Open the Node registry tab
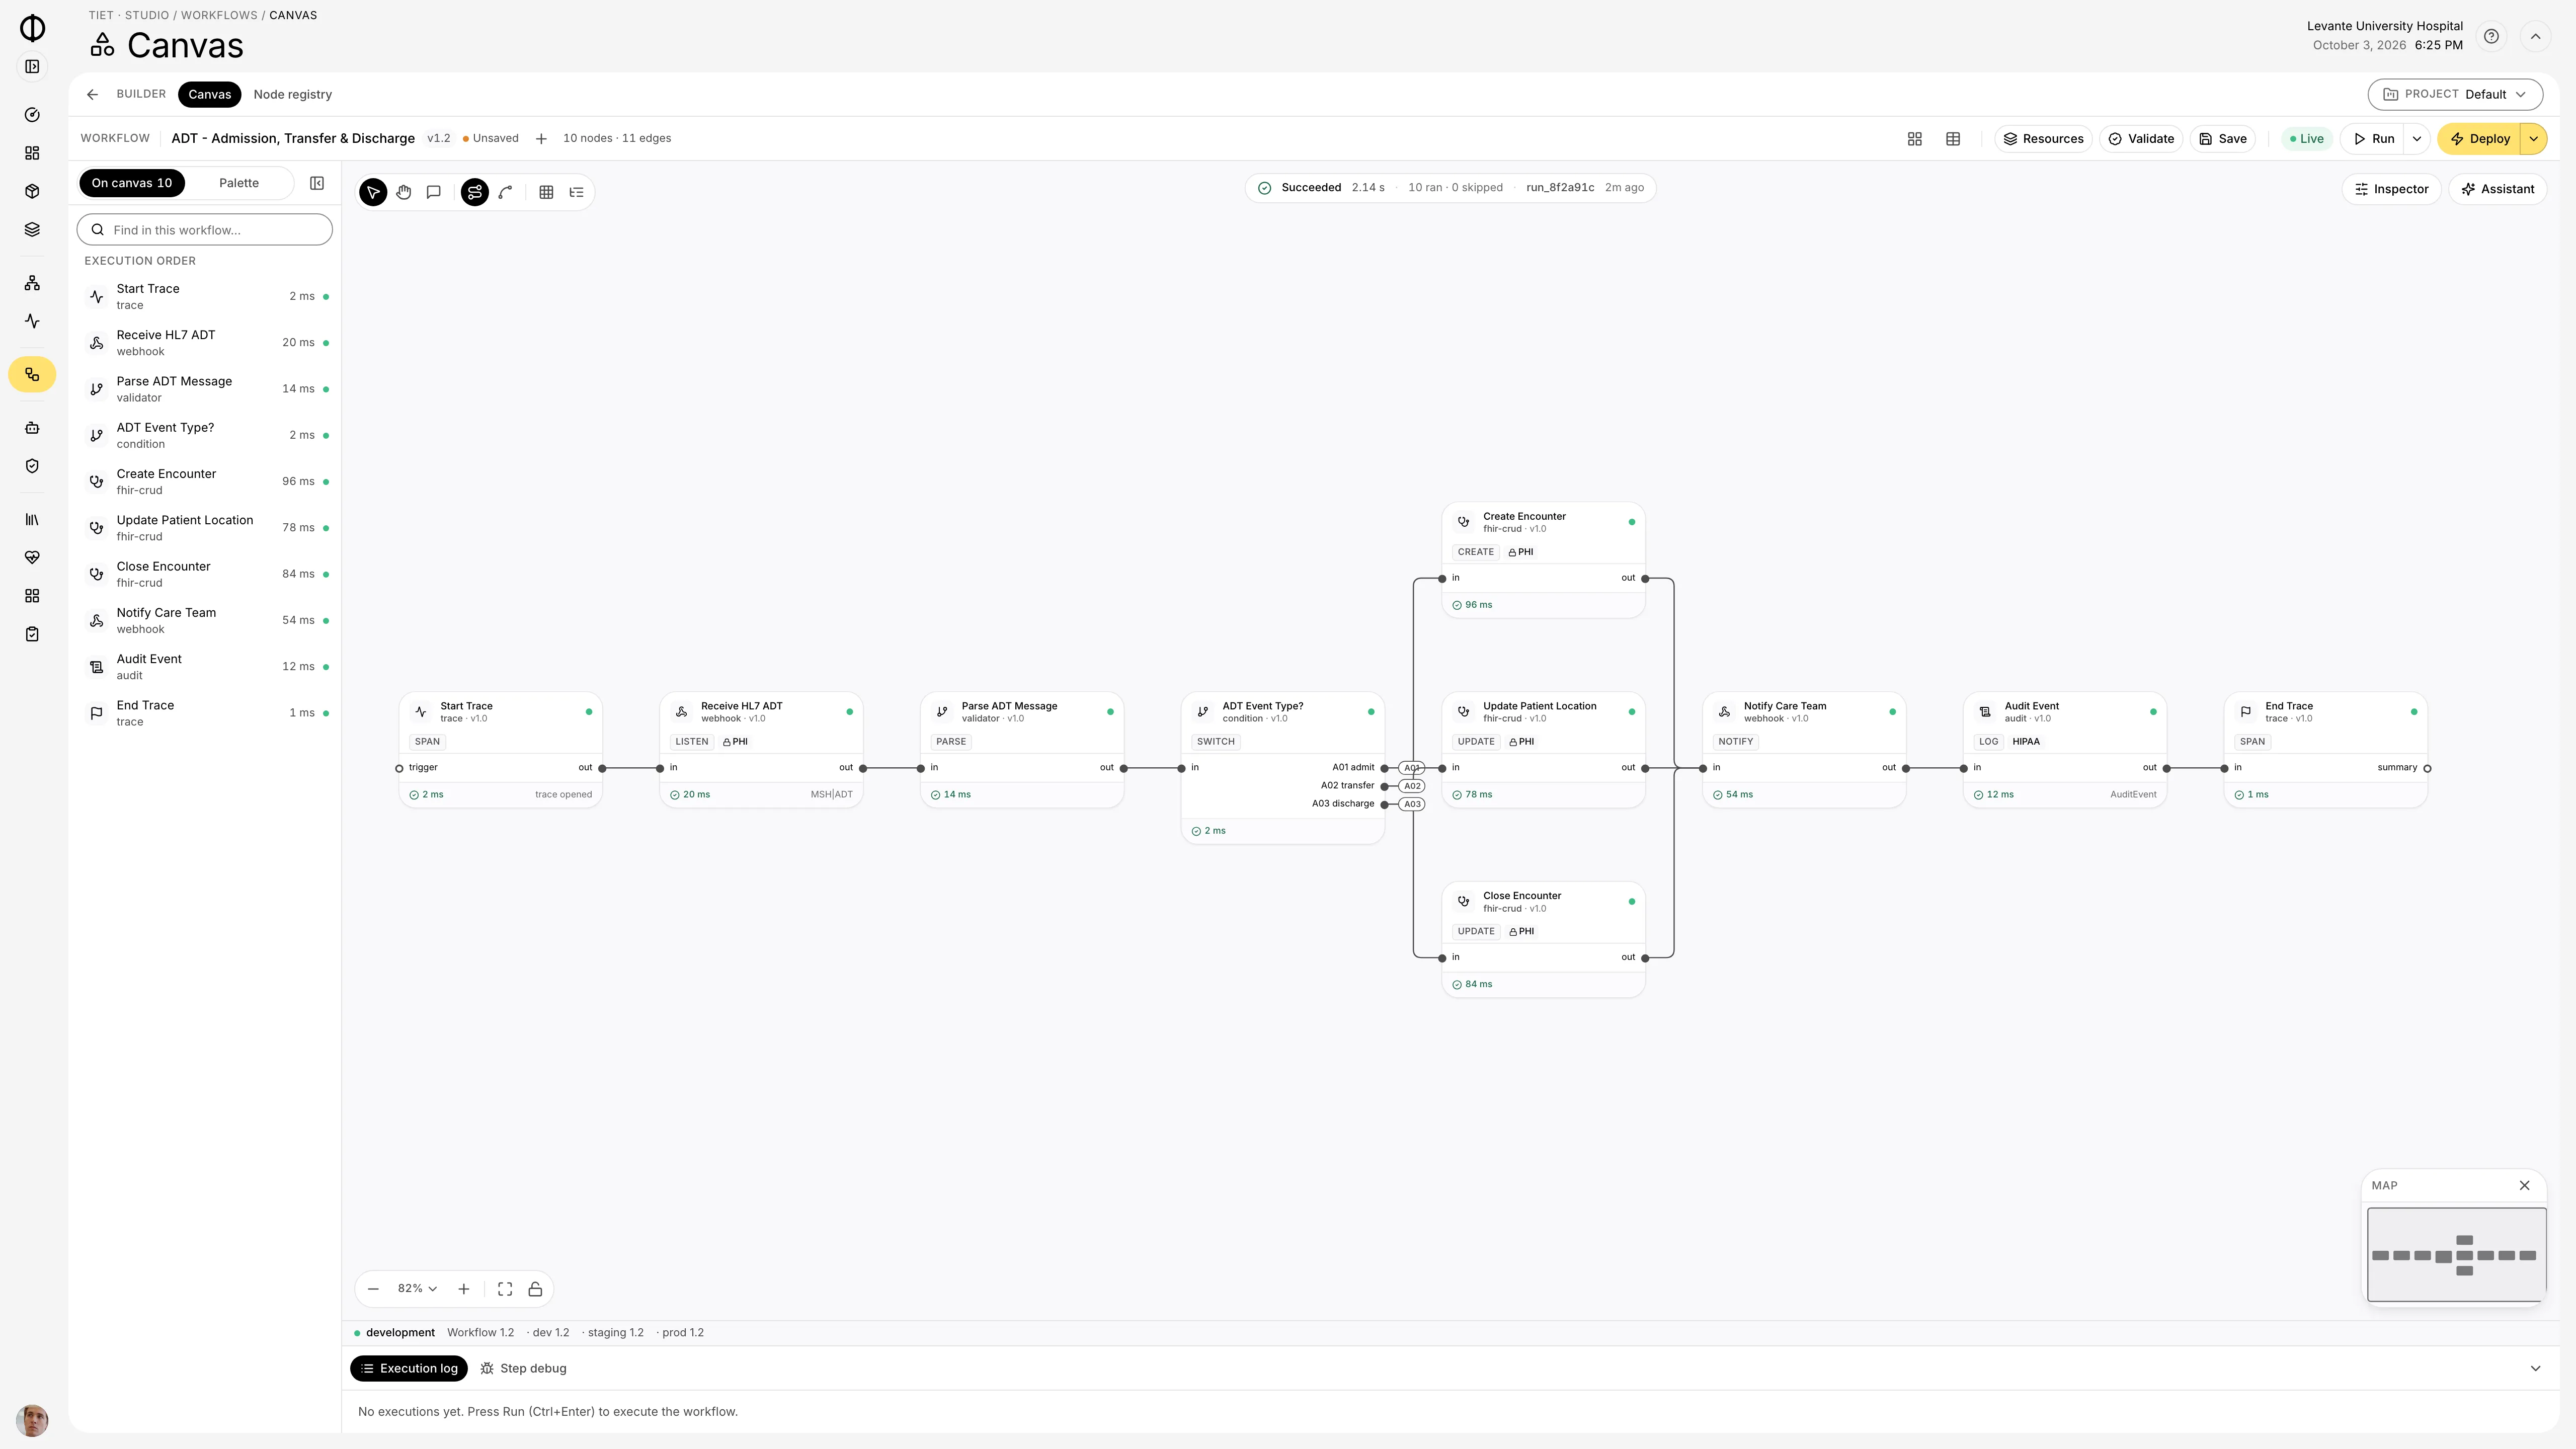The height and width of the screenshot is (1449, 2576). pos(293,94)
